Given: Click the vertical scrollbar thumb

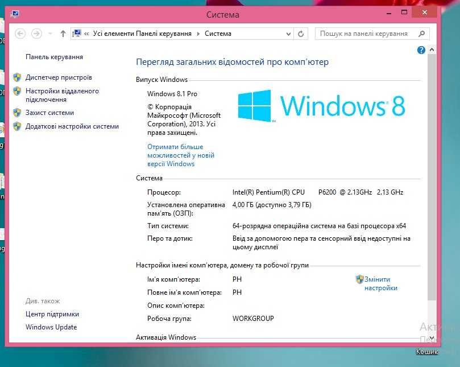Looking at the screenshot, I should (x=432, y=177).
